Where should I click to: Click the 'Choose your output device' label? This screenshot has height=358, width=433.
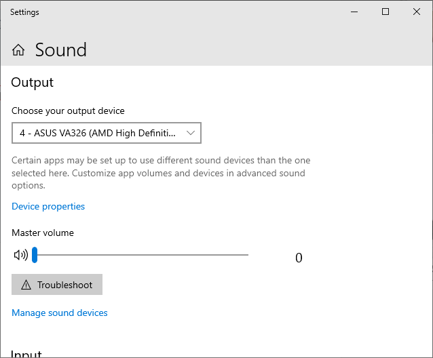pyautogui.click(x=68, y=111)
